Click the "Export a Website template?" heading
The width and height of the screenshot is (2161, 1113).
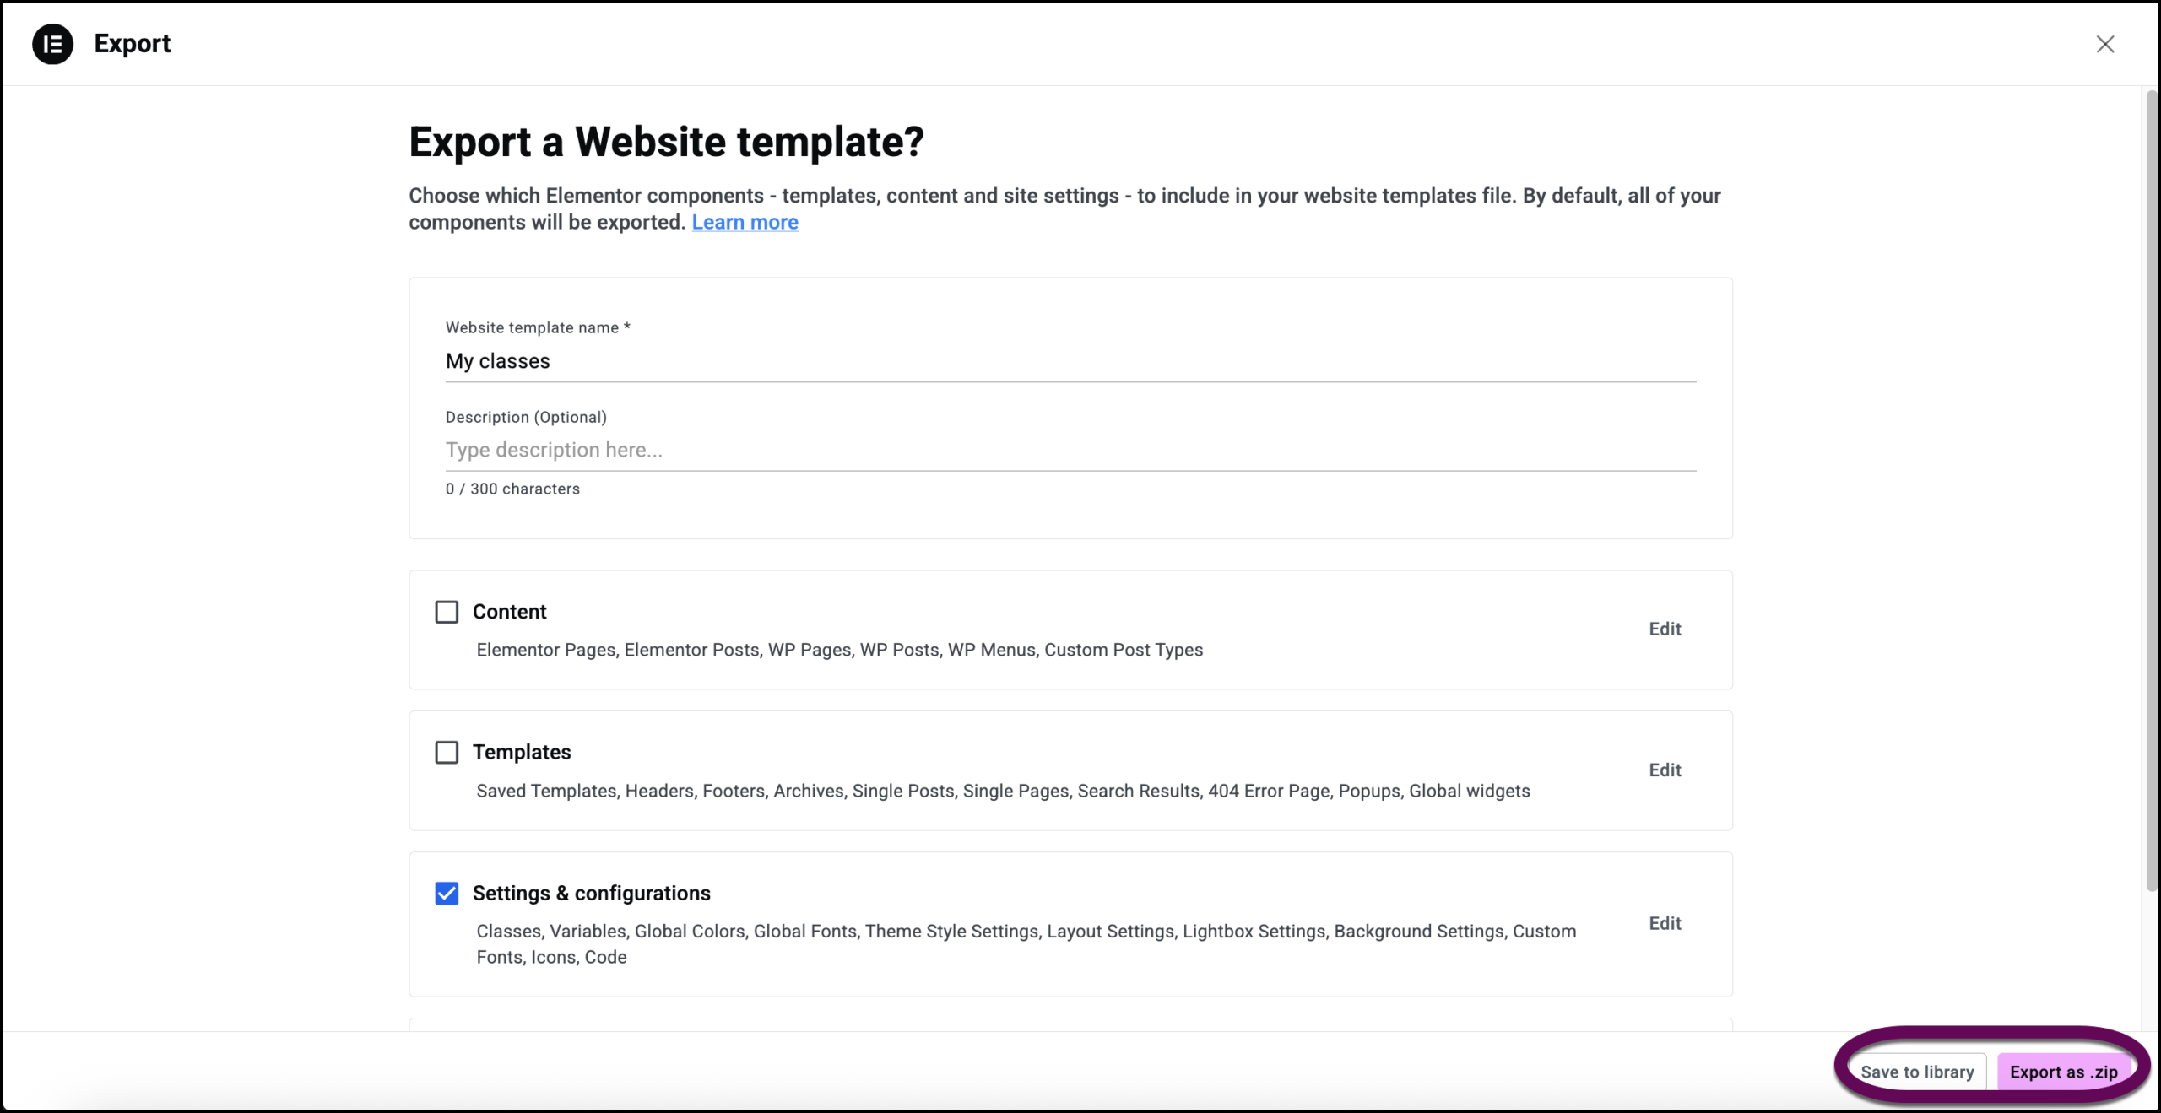[666, 142]
